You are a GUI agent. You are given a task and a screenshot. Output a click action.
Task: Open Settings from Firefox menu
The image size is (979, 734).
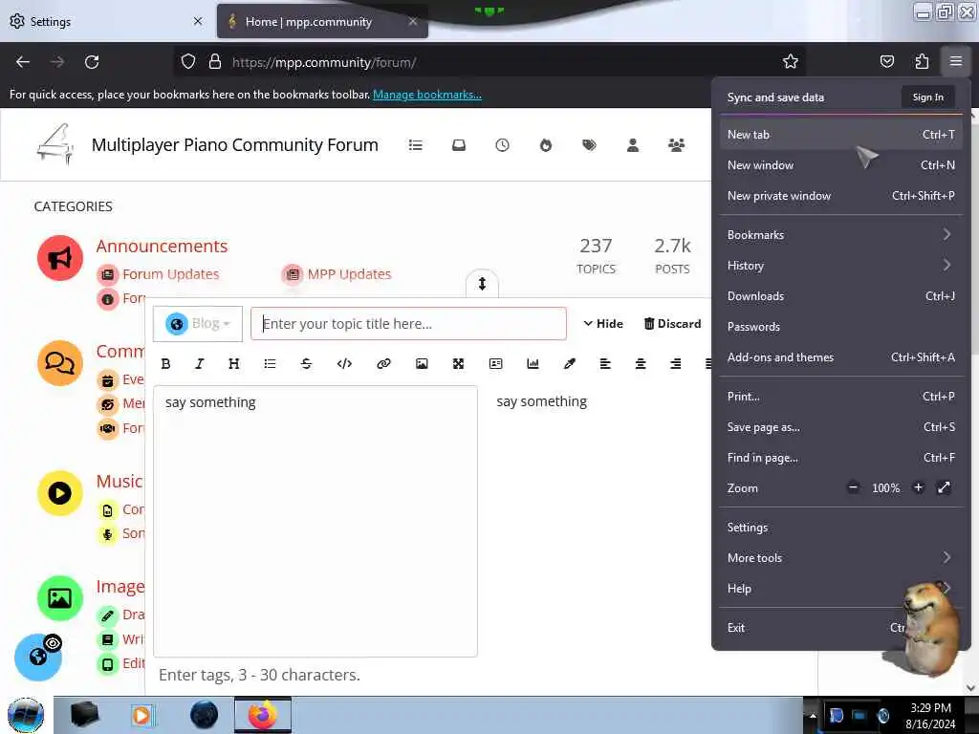click(x=840, y=527)
